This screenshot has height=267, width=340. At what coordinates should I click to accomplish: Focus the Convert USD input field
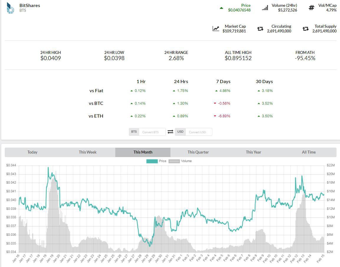[198, 132]
